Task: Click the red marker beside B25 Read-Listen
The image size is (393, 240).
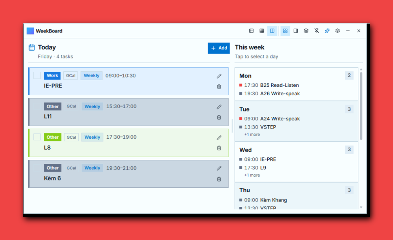Action: tap(241, 85)
